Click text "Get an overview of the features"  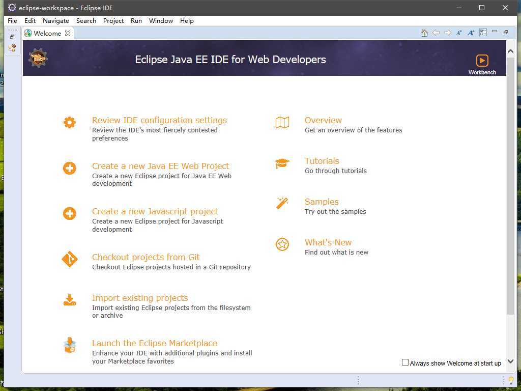coord(354,130)
